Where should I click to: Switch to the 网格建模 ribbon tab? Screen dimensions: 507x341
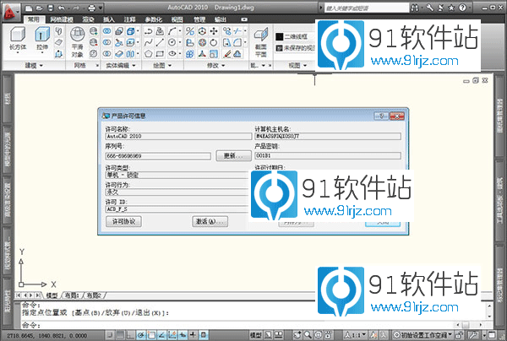point(62,19)
